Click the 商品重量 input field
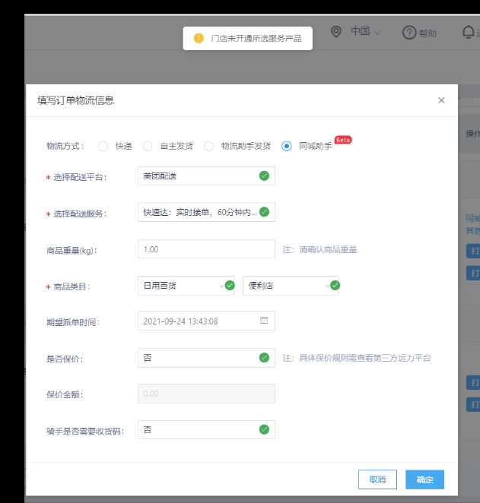This screenshot has height=503, width=480. tap(206, 249)
